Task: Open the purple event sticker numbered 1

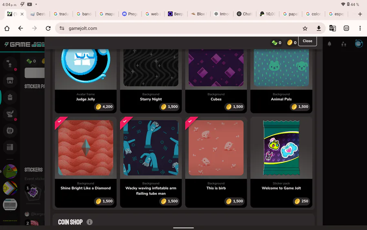Action: point(33,192)
